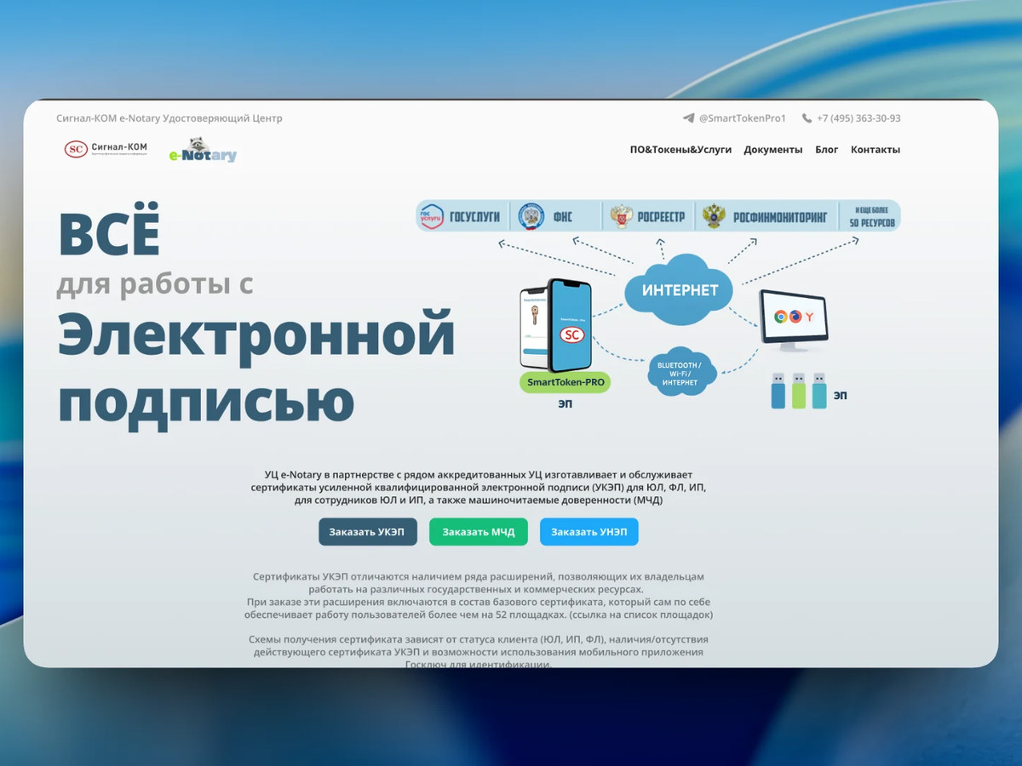The image size is (1022, 766).
Task: Open the Контакты menu item
Action: point(876,150)
